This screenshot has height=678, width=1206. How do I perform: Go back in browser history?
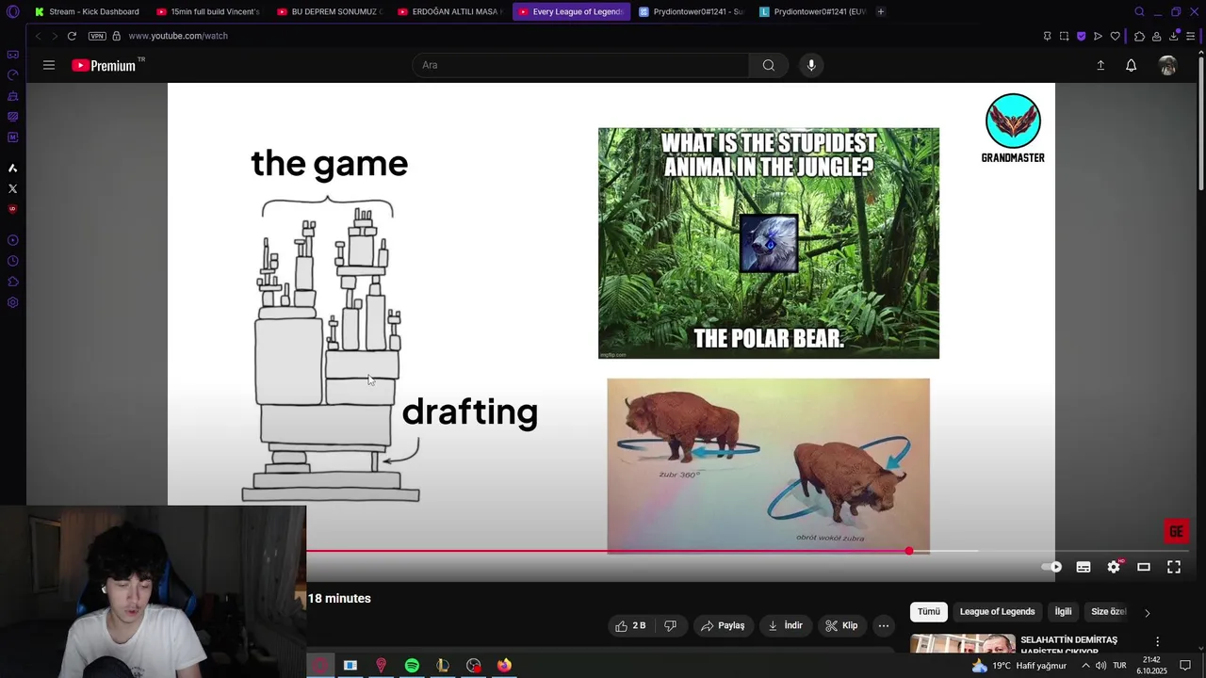pos(38,36)
